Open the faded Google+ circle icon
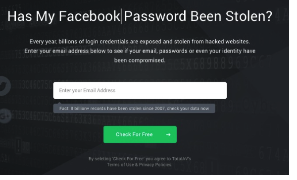297x180 pixels. [x=5, y=116]
